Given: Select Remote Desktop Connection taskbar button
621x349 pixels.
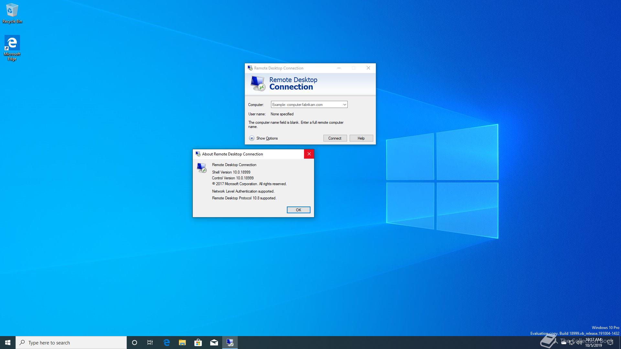Looking at the screenshot, I should (x=230, y=343).
